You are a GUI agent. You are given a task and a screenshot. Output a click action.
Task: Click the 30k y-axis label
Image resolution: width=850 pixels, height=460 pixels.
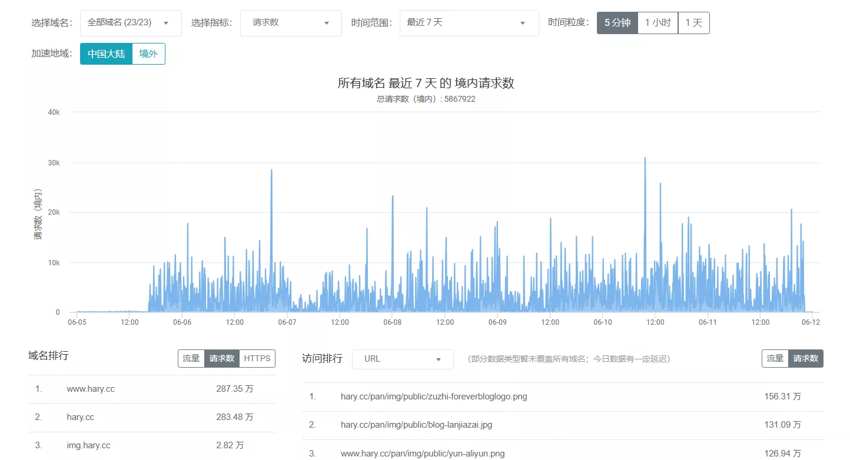[x=54, y=162]
